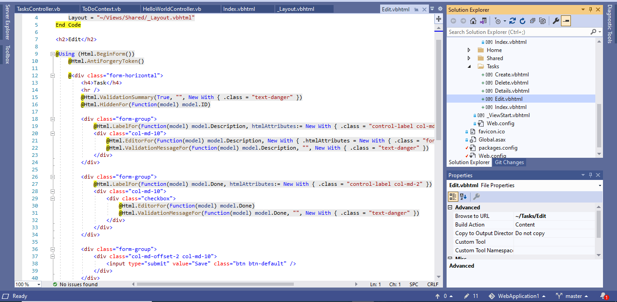The image size is (617, 302).
Task: Collapse the Tasks folder
Action: click(x=469, y=66)
